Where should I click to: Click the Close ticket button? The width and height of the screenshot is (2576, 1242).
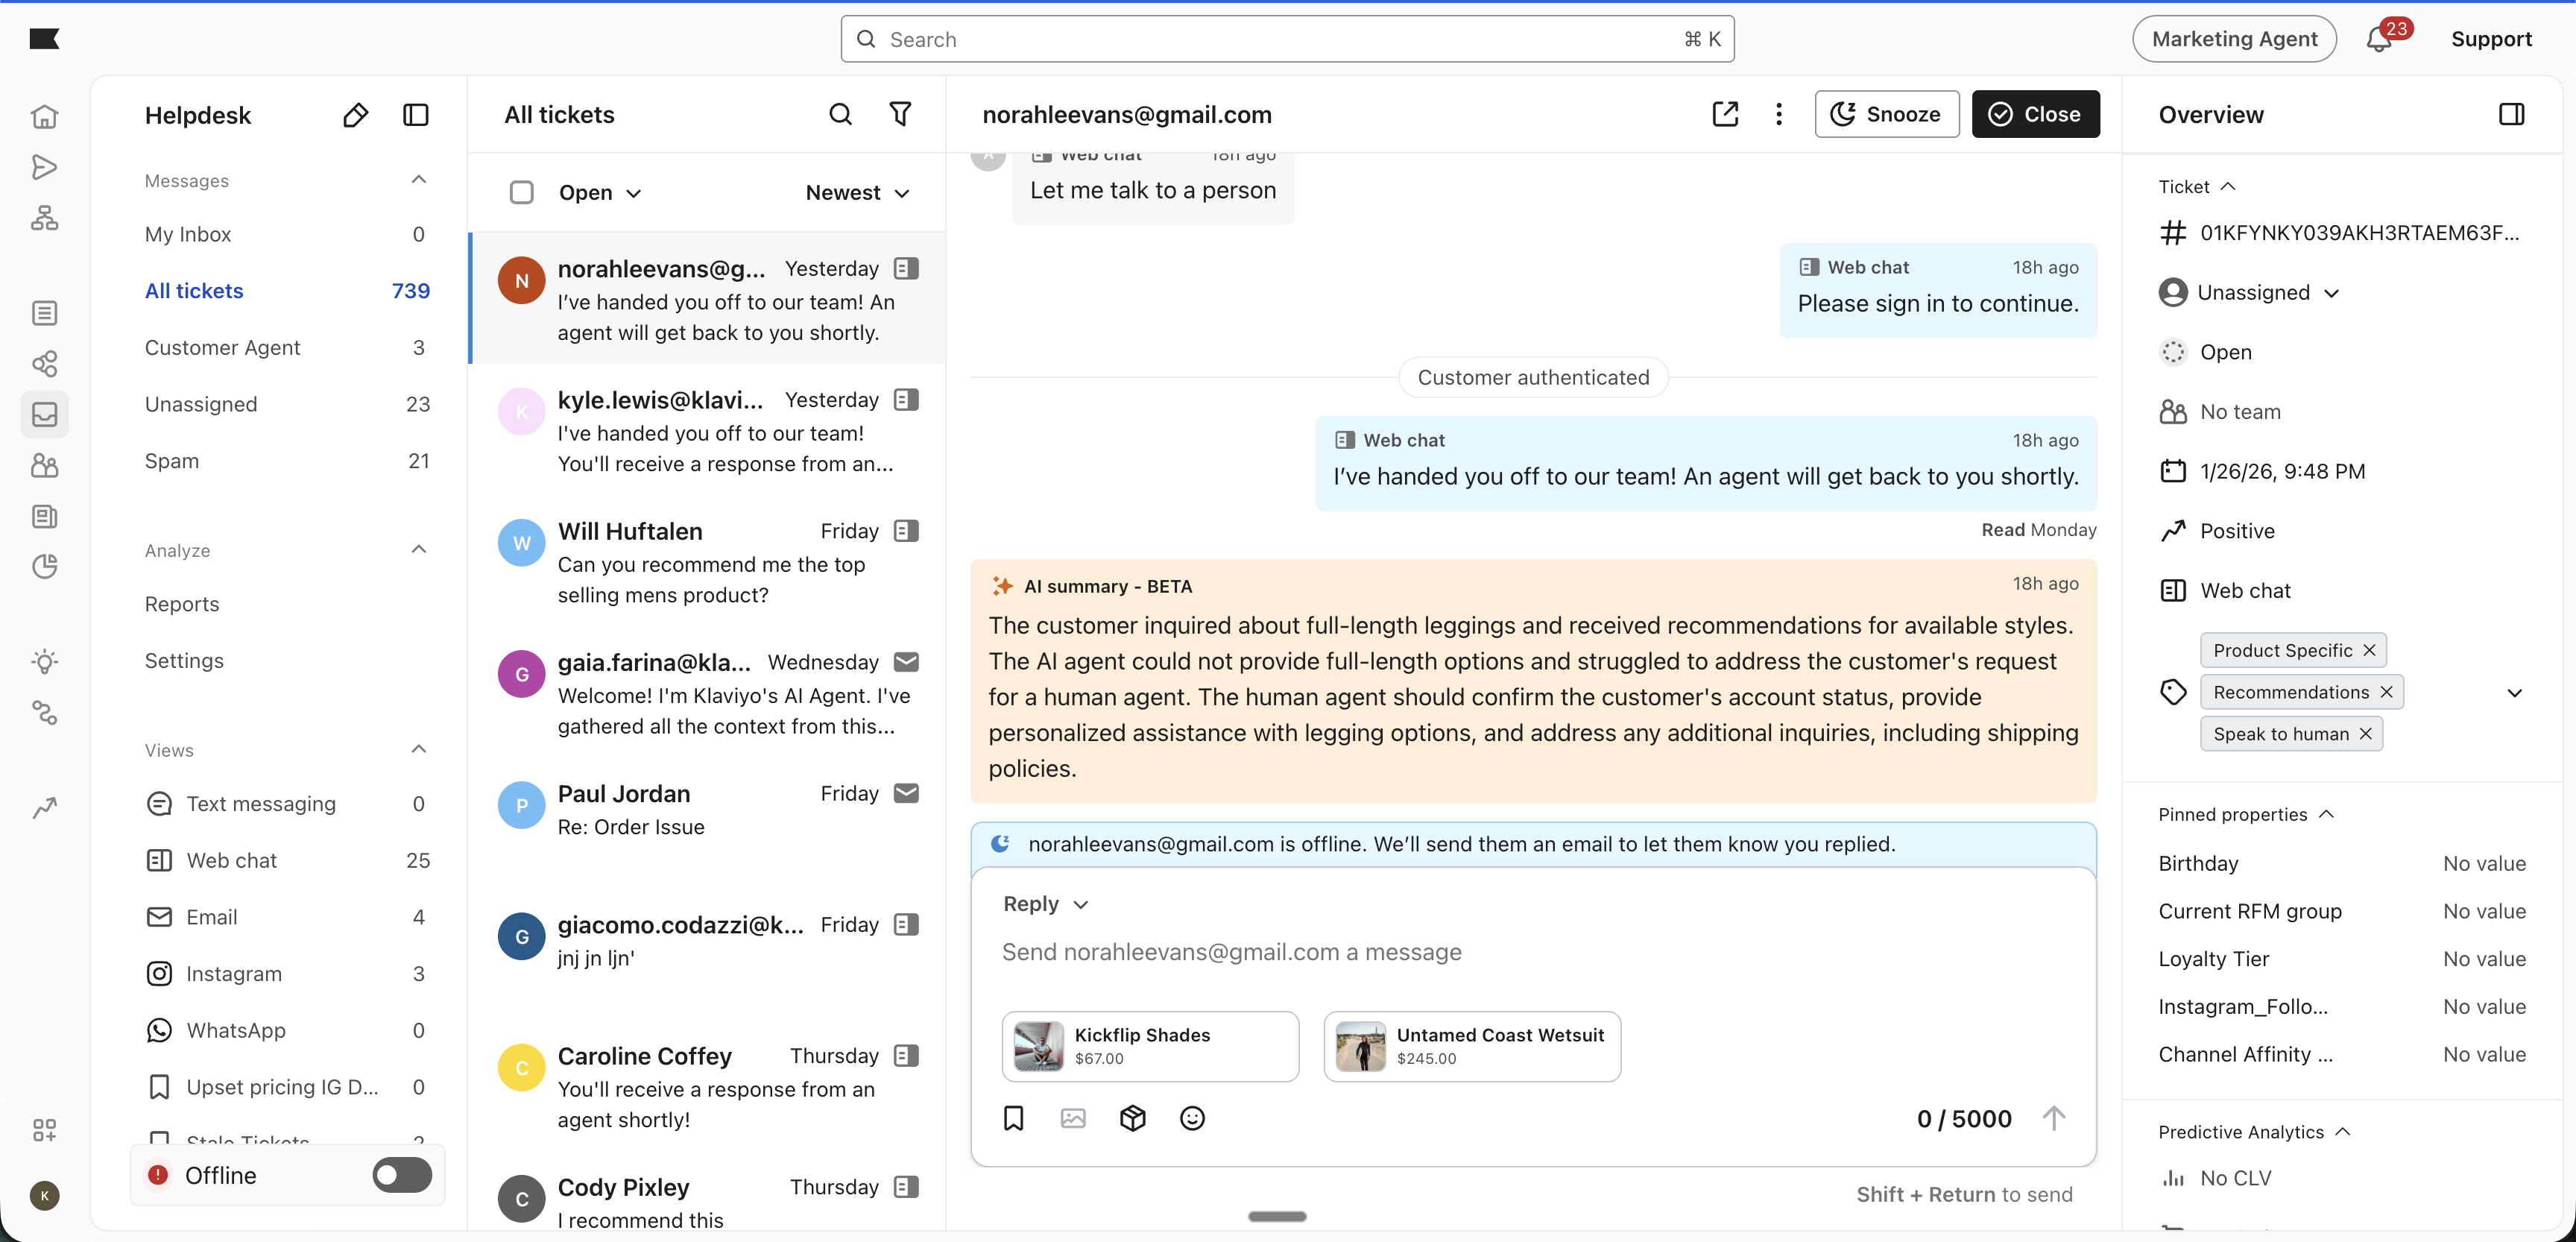pos(2035,114)
